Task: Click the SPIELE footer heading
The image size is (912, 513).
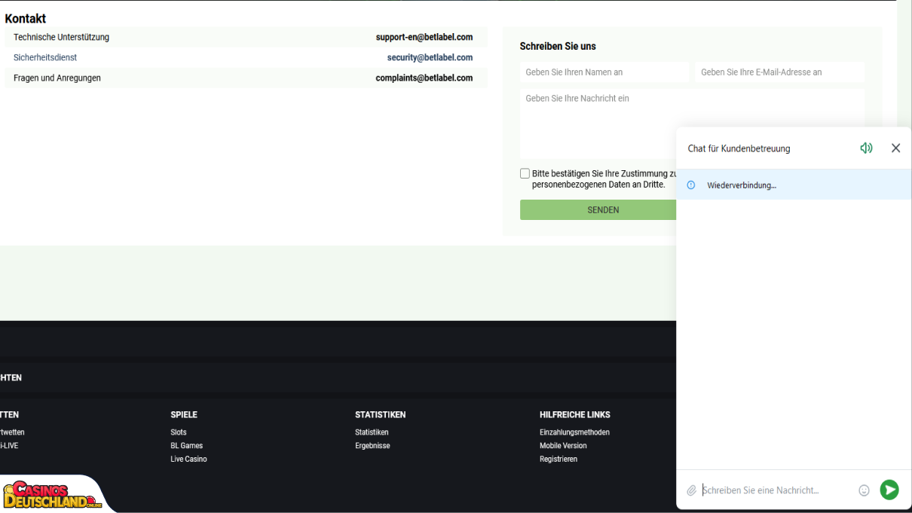Action: point(184,415)
